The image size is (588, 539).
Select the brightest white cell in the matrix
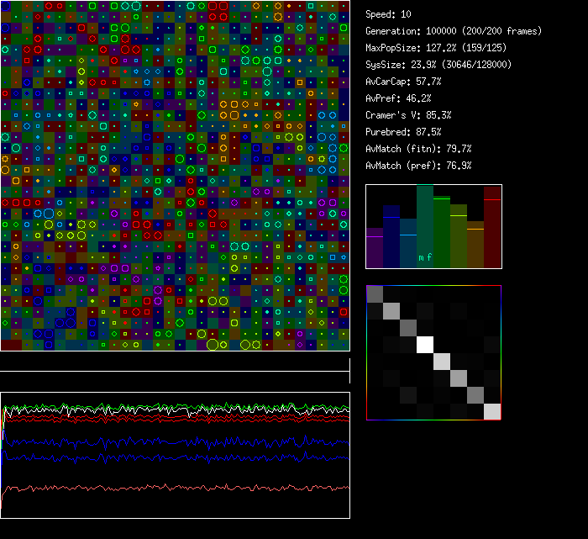[425, 345]
